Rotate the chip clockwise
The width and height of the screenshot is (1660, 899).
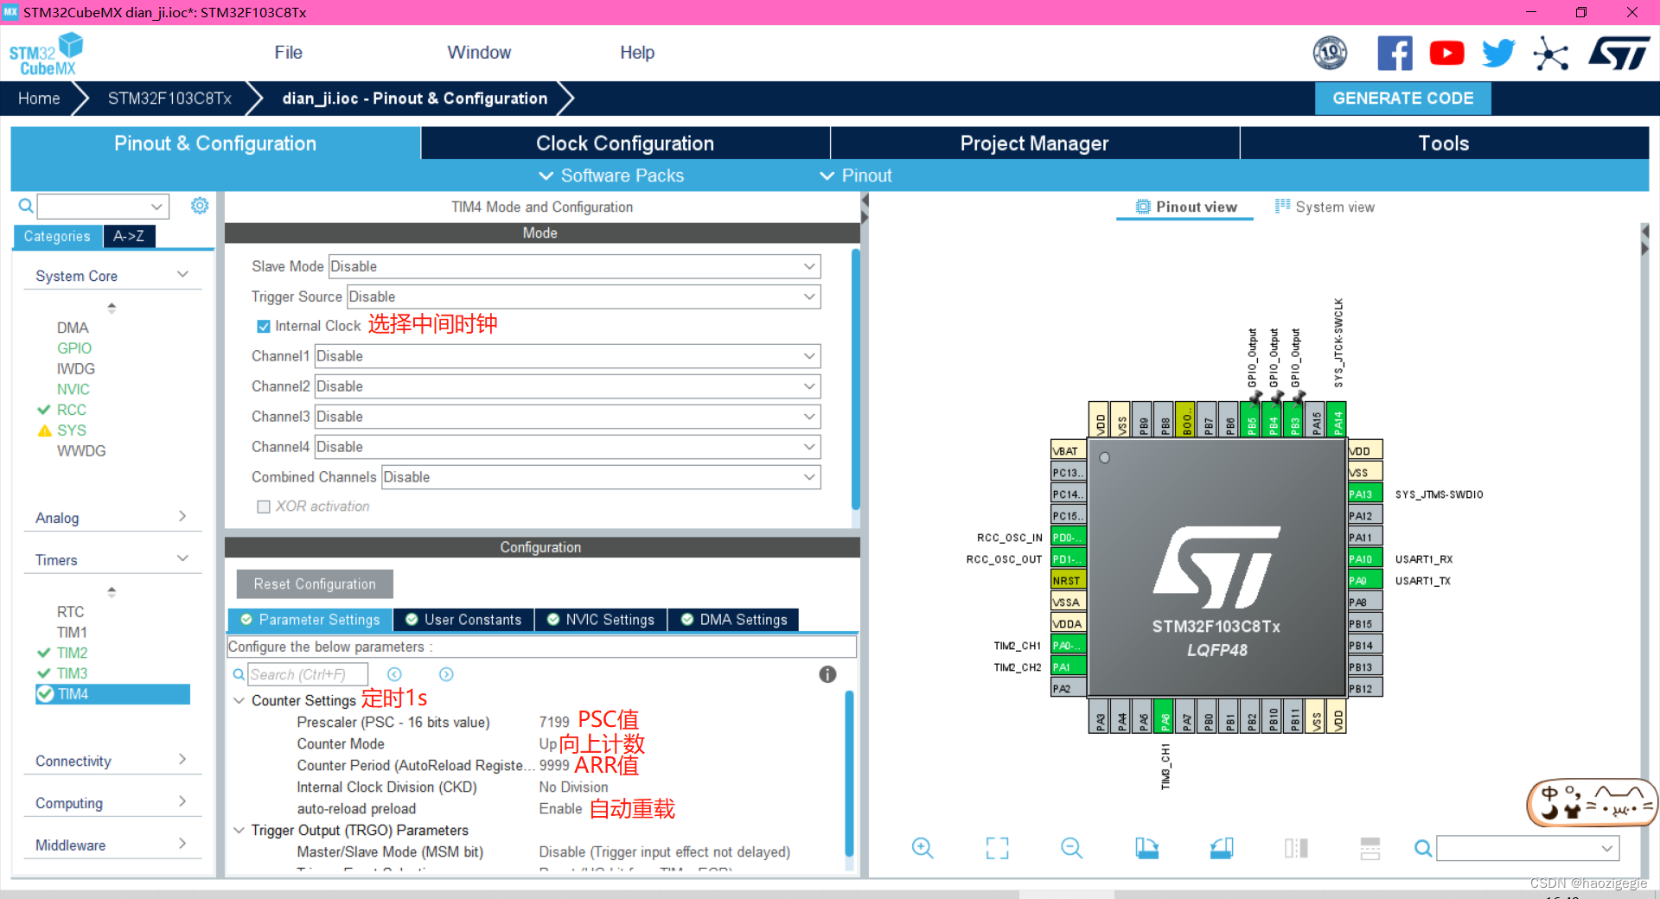click(1146, 848)
